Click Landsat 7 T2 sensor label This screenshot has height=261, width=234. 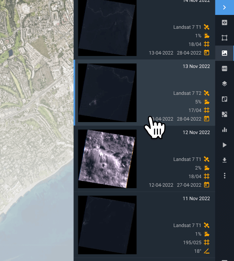[x=187, y=93]
